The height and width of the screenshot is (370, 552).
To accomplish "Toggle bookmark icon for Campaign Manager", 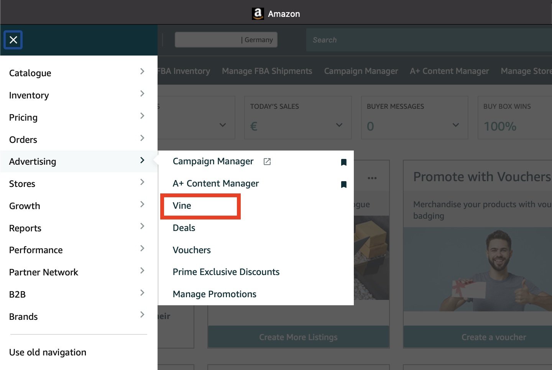I will [344, 162].
